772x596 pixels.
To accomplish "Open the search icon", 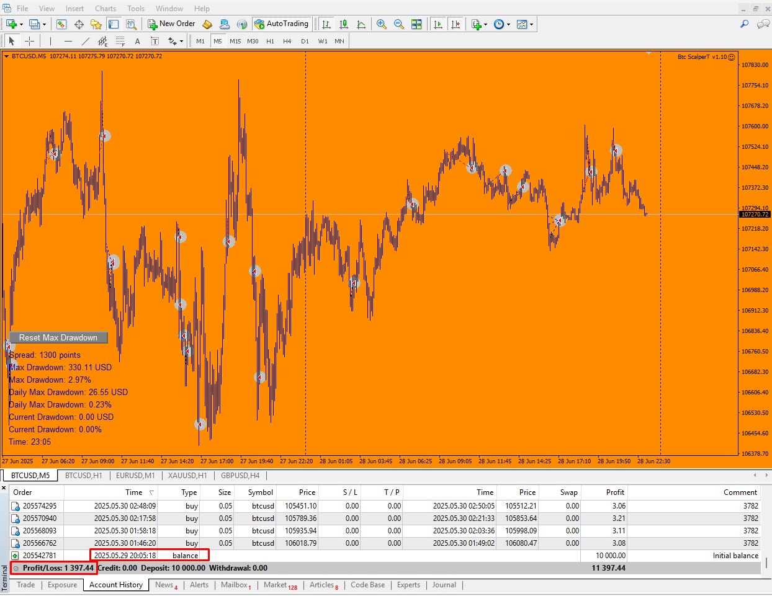I will point(744,24).
